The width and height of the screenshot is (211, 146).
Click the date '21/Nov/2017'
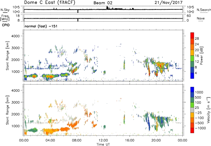pyautogui.click(x=169, y=3)
